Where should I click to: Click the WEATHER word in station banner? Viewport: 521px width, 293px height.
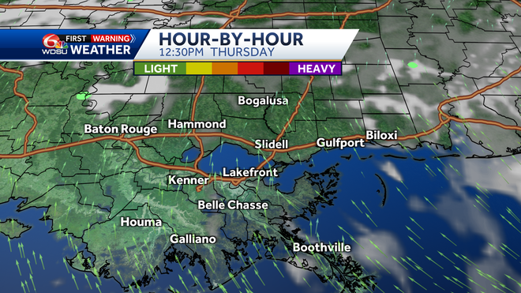coord(100,50)
